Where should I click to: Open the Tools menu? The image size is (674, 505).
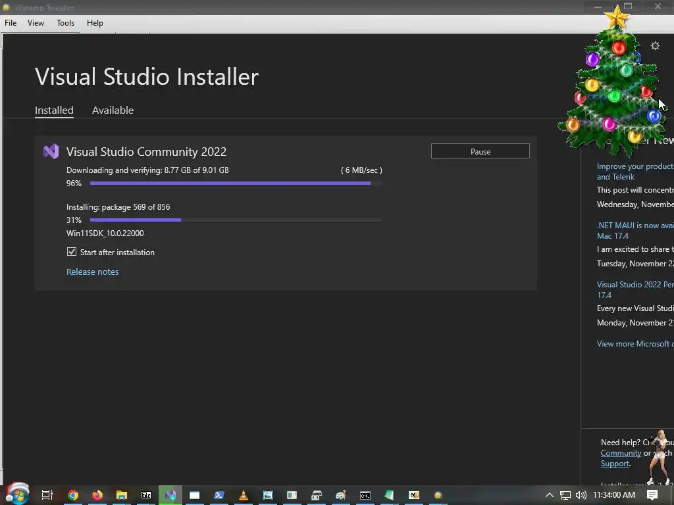[x=65, y=23]
